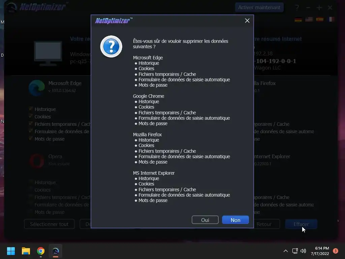
Task: Toggle Opera Cookies checkbox
Action: (x=31, y=190)
